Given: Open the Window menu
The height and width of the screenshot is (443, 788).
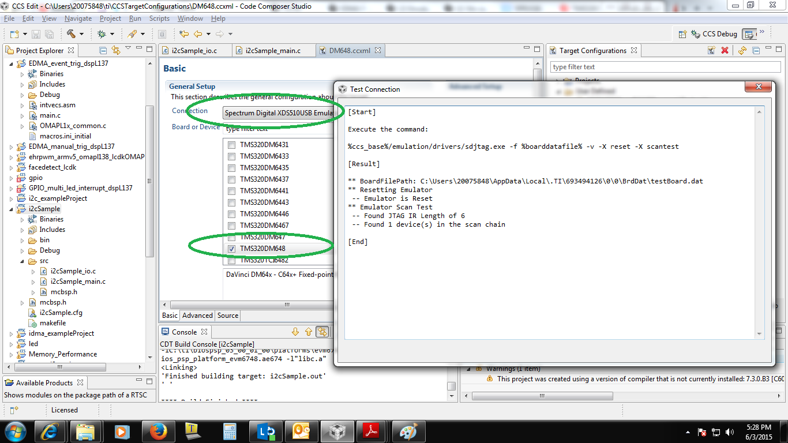Looking at the screenshot, I should pos(190,18).
